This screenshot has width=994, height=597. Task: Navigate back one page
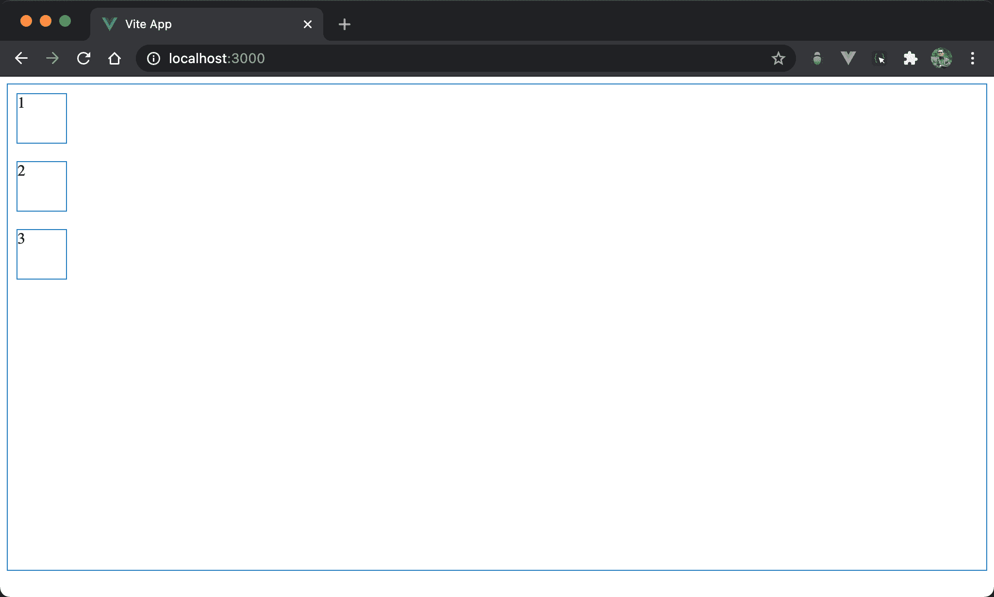click(x=21, y=59)
